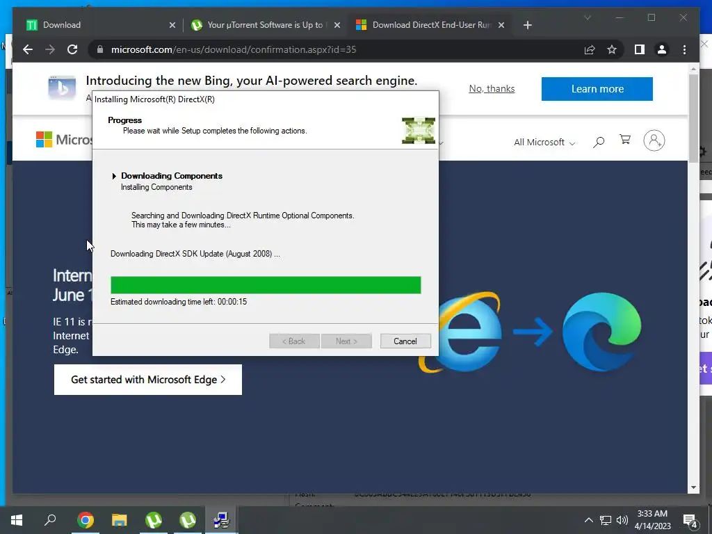Open network status tray icon

pos(606,520)
